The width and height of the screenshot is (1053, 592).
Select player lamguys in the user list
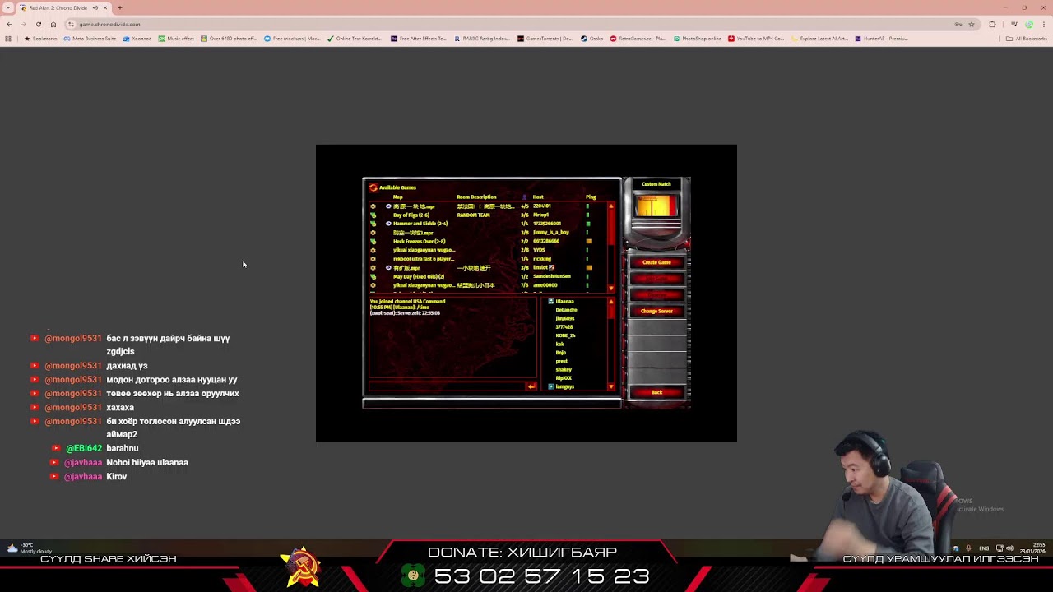click(x=565, y=386)
